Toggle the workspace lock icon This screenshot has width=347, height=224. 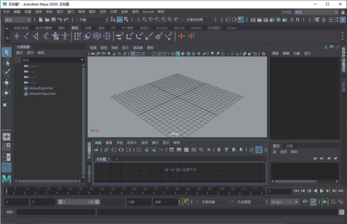[x=343, y=12]
